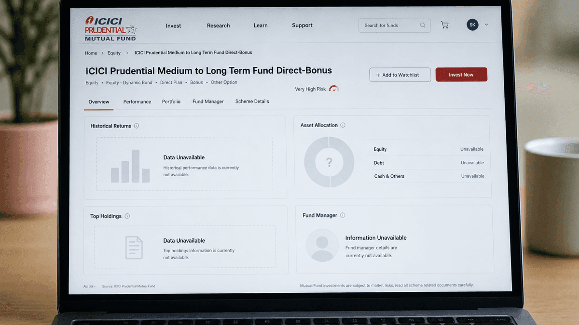Go to Equity breadcrumb

point(114,53)
